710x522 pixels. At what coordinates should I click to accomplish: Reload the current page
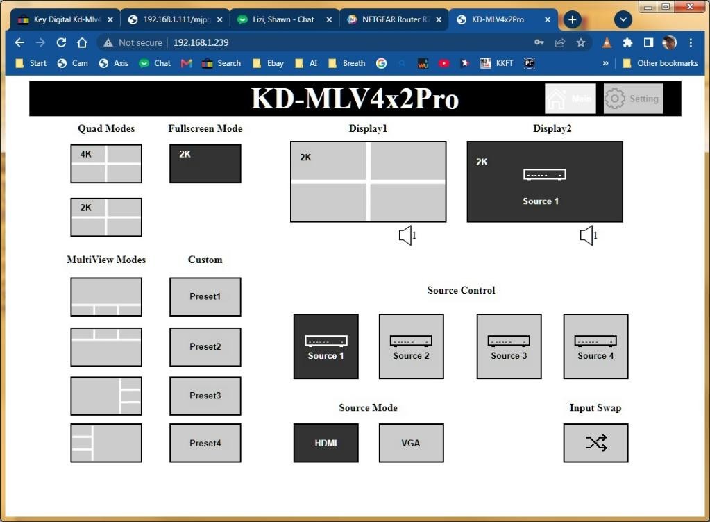[x=61, y=42]
